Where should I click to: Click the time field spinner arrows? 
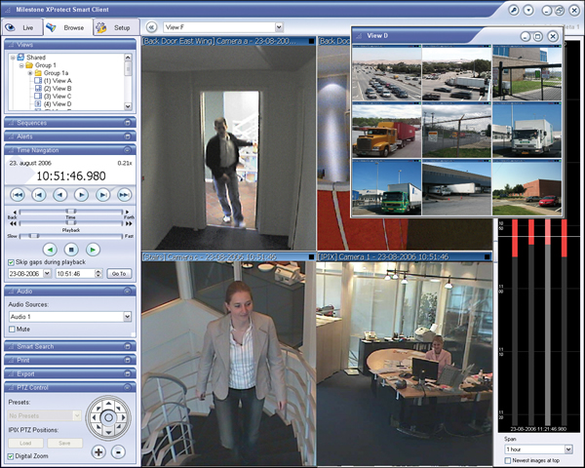98,274
